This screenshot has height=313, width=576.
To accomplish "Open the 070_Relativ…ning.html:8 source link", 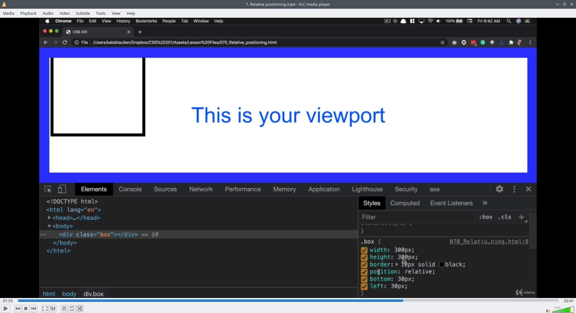I will pyautogui.click(x=489, y=242).
